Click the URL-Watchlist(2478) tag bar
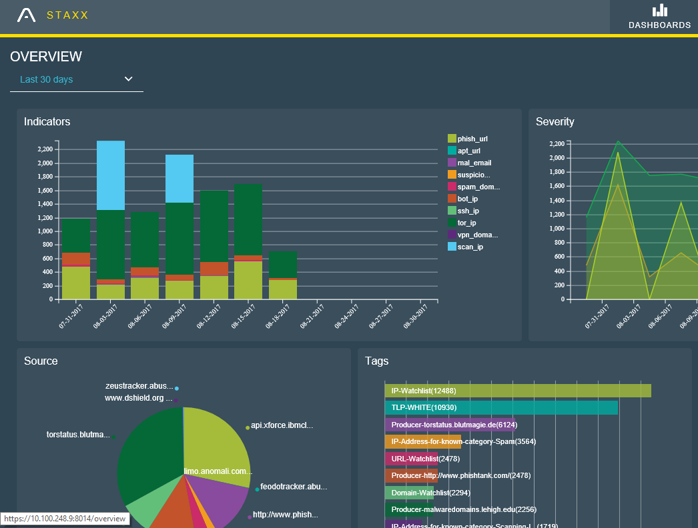 point(411,459)
